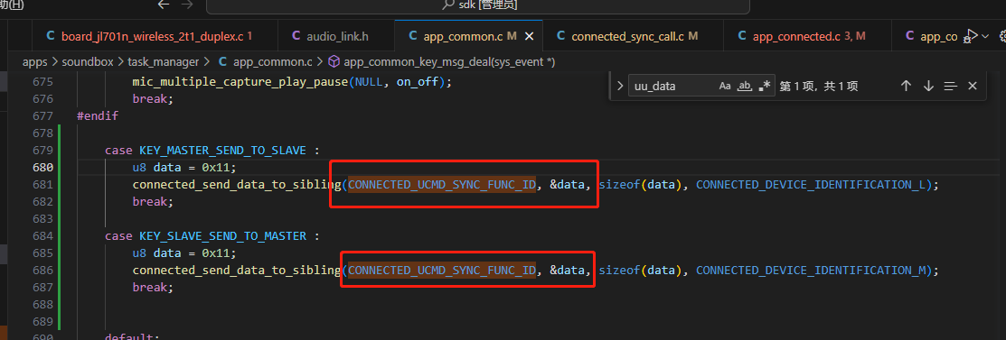Open the board_jl701n_wireless_2t1_duplex.c tab

pos(154,36)
